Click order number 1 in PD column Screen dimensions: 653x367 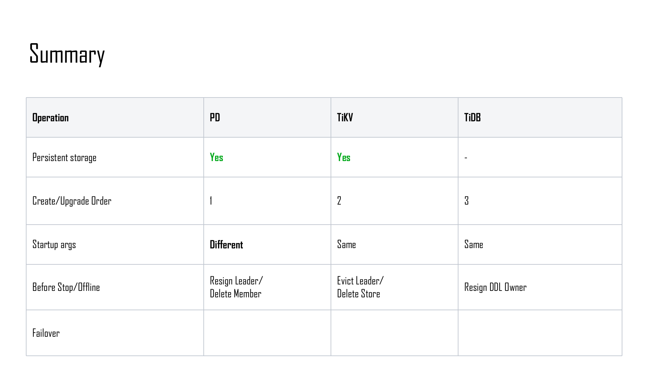pos(211,201)
